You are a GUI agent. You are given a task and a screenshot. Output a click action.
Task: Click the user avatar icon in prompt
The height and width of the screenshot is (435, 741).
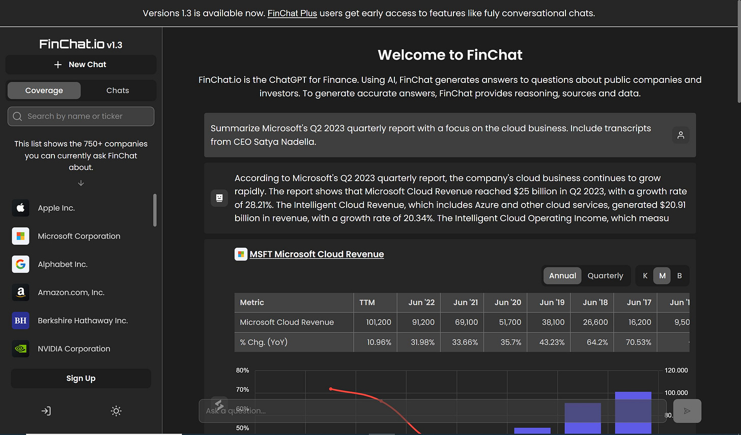[680, 135]
